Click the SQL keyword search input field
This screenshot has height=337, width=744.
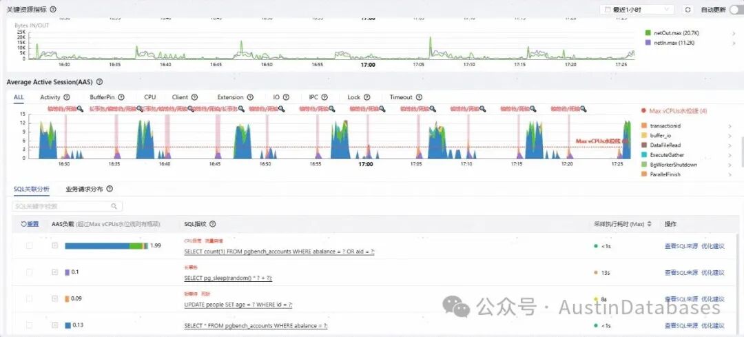67,207
